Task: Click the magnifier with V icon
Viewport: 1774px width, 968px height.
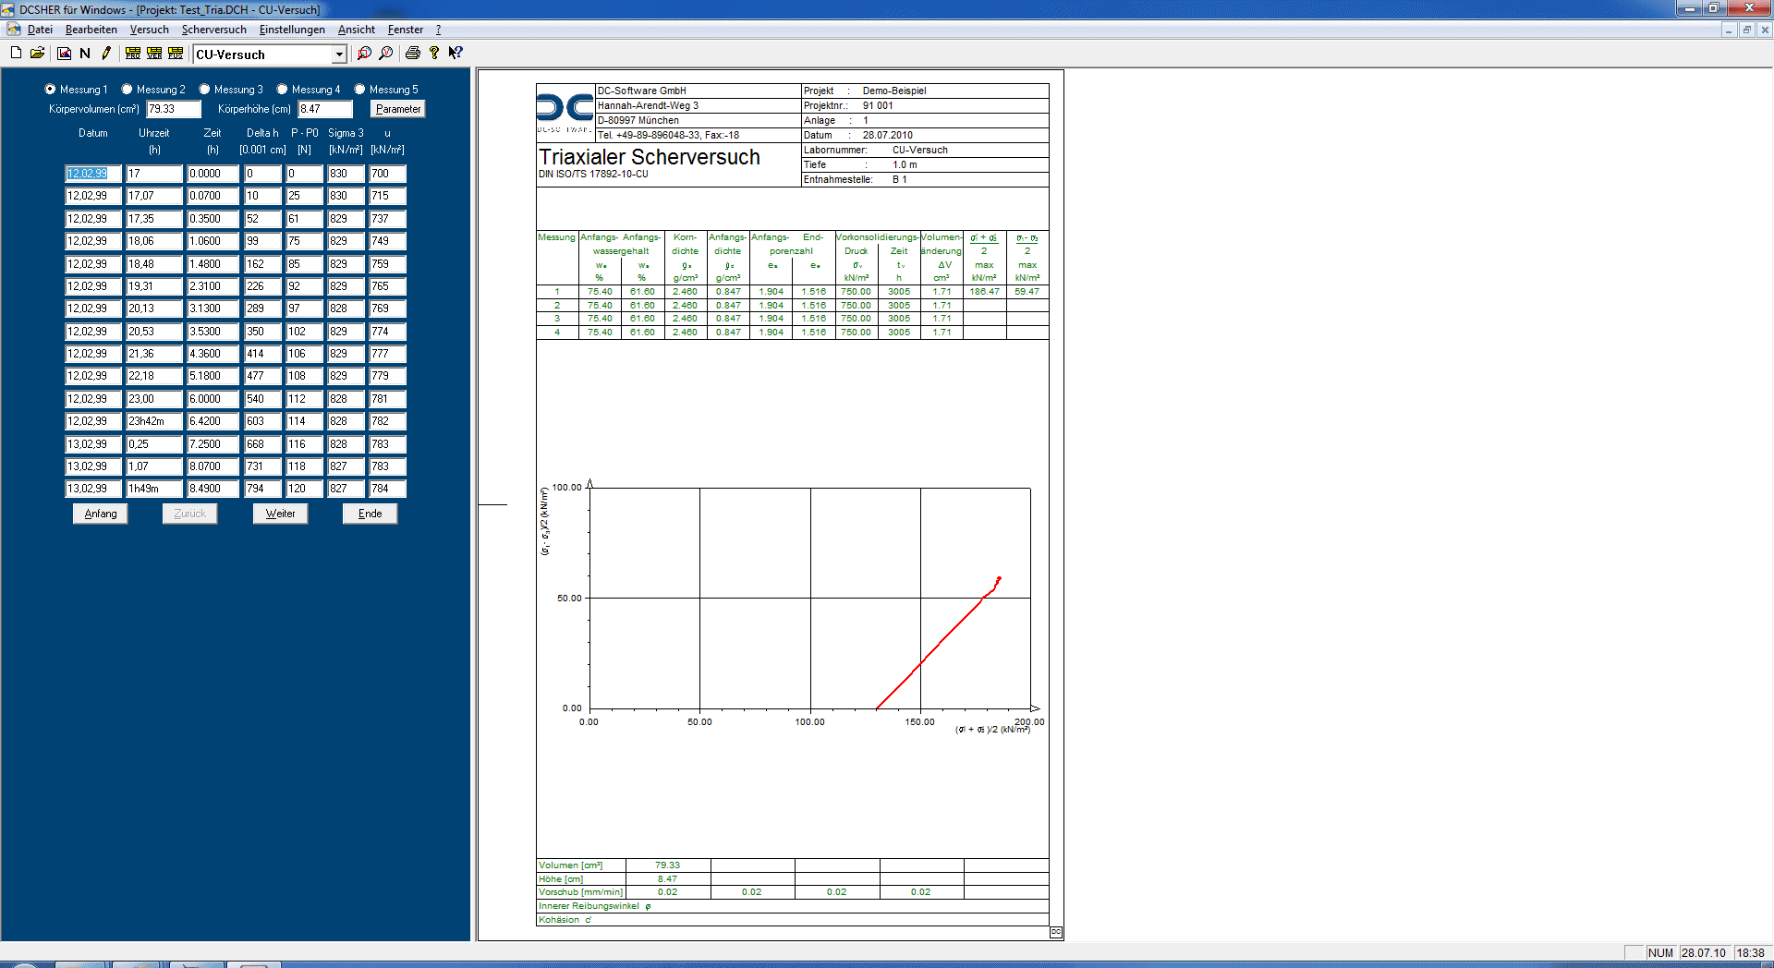Action: (x=385, y=54)
